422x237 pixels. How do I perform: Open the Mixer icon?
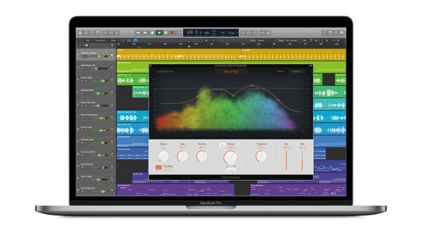click(x=111, y=33)
